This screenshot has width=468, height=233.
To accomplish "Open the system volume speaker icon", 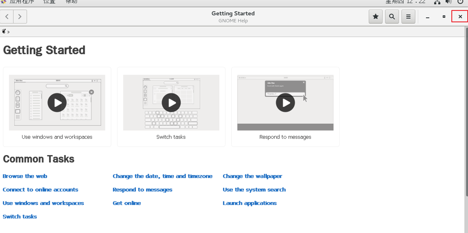I will (448, 2).
